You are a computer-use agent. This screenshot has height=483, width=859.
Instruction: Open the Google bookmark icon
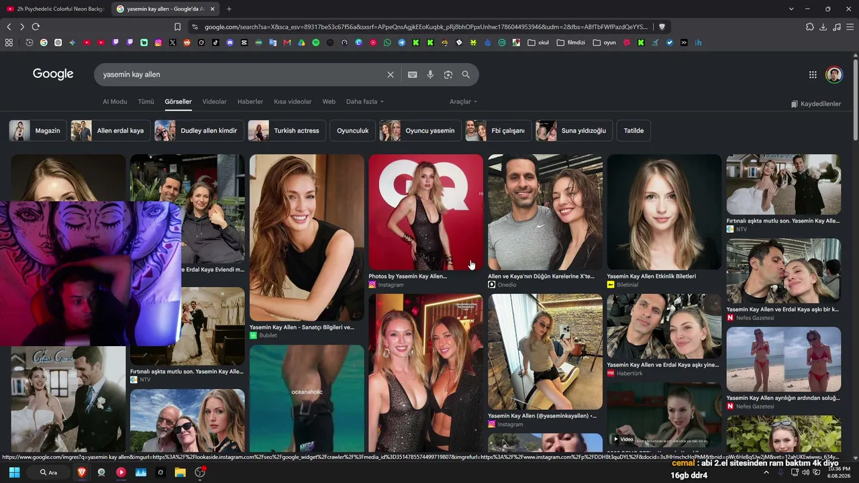click(x=44, y=42)
